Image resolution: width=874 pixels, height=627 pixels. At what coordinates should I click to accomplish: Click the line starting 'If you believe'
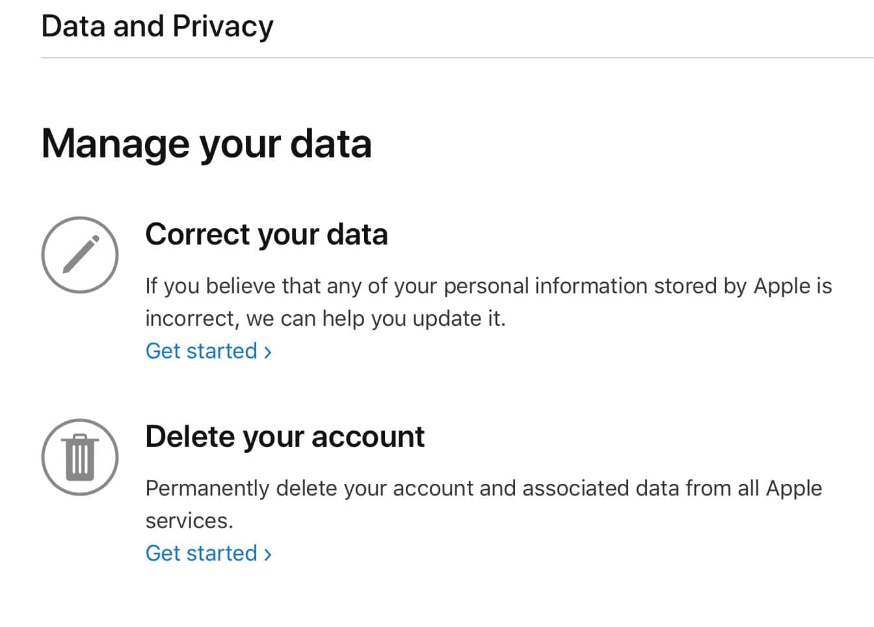point(489,286)
